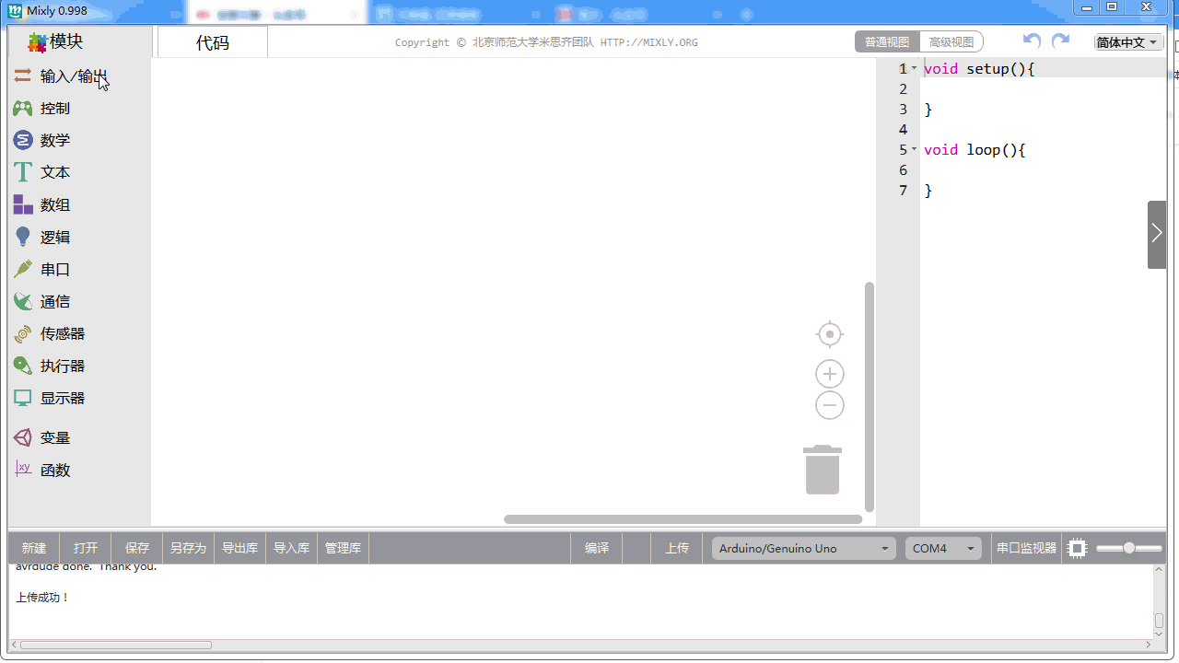
Task: Open the 控制 block category
Action: pos(54,109)
